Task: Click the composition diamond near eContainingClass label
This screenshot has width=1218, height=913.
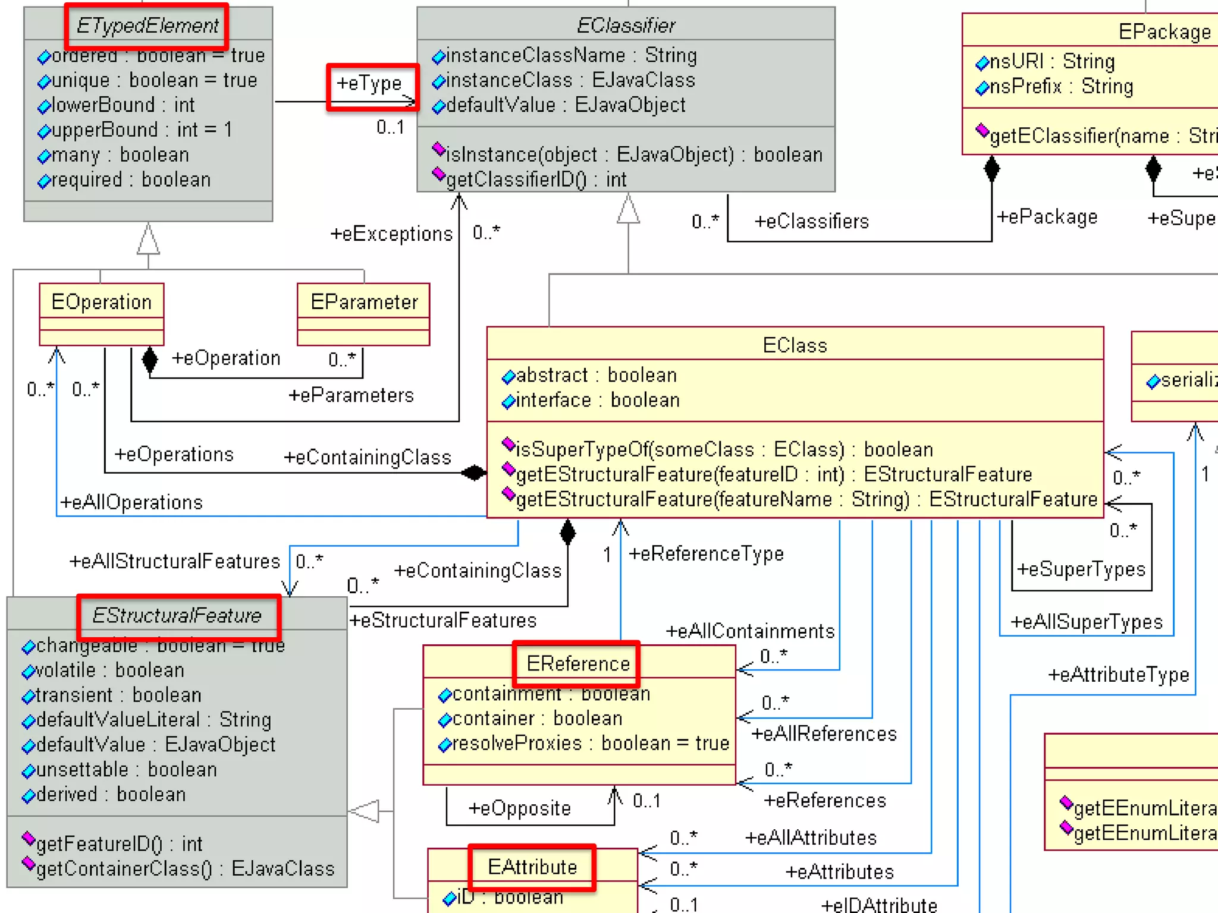Action: coord(474,473)
